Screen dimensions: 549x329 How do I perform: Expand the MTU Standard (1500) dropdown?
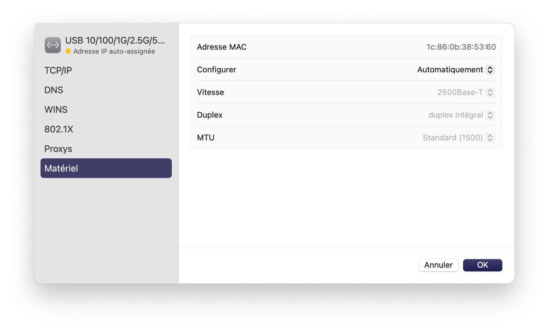458,138
